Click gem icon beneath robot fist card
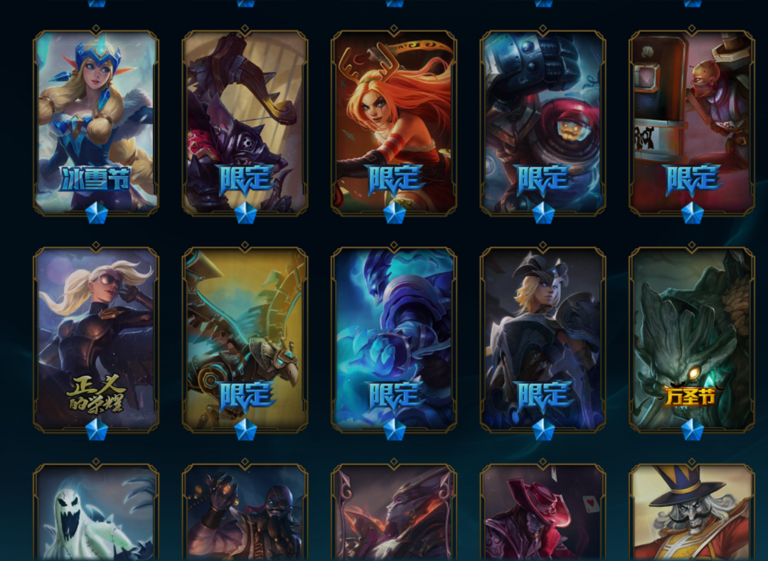This screenshot has width=768, height=561. click(x=543, y=213)
